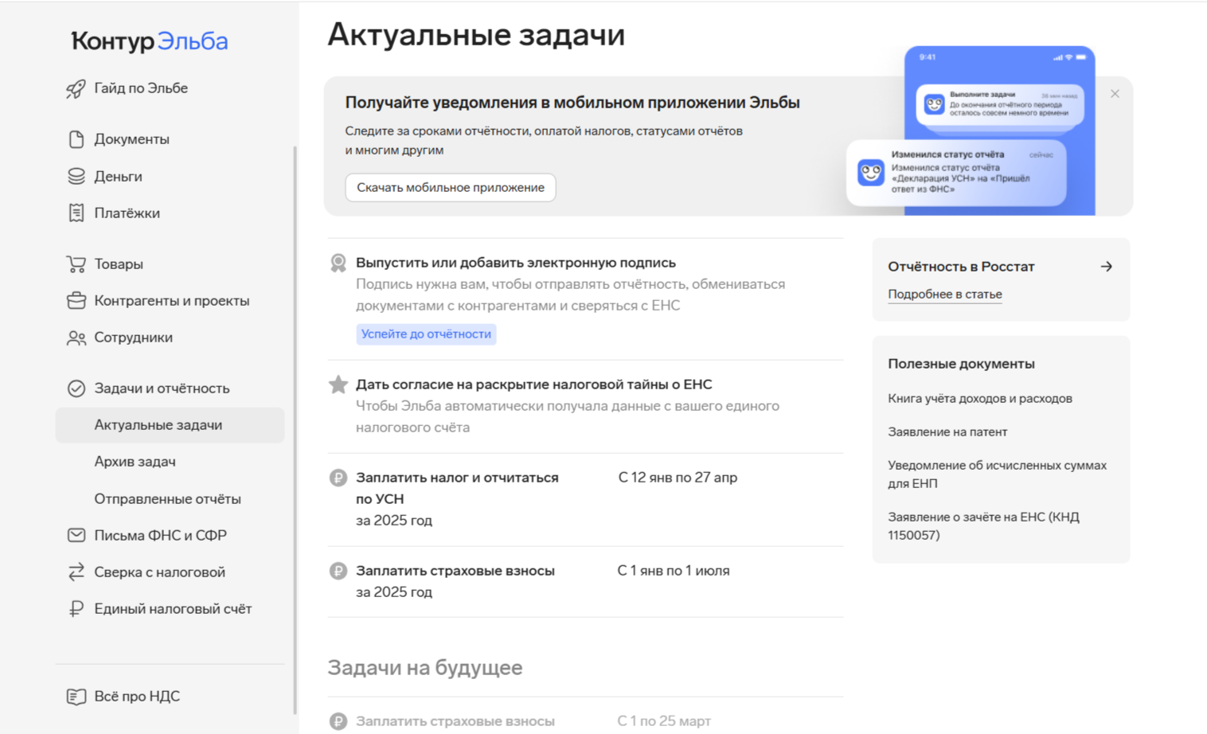Screen dimensions: 1207x734
Task: Click the coin stack Деньги icon
Action: [76, 176]
